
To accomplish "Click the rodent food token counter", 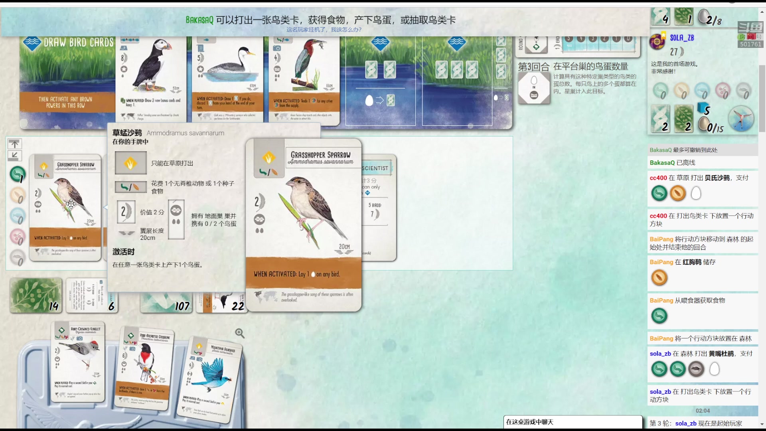I will pos(17,257).
